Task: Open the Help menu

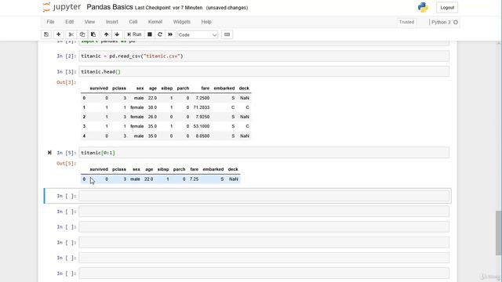Action: pyautogui.click(x=206, y=22)
